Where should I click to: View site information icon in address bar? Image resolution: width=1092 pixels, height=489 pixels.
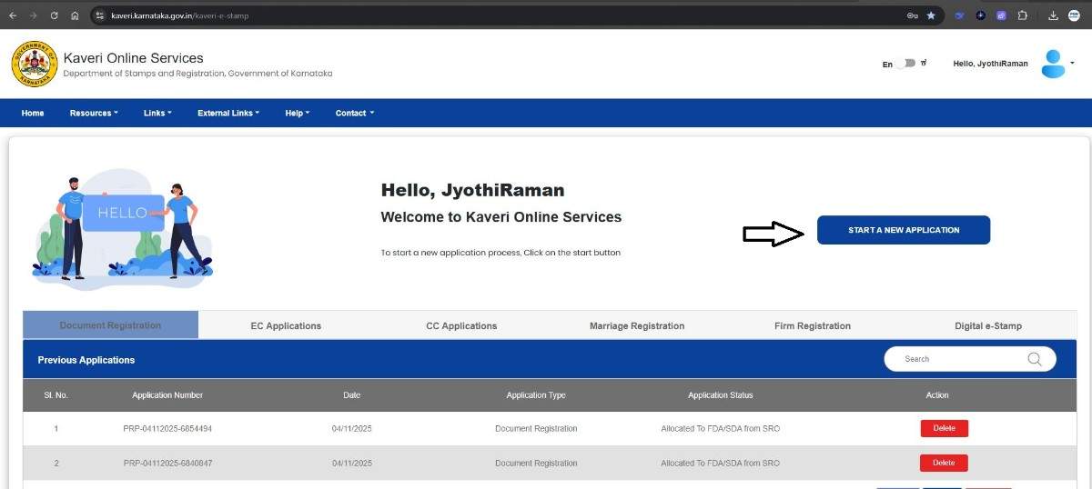[100, 15]
